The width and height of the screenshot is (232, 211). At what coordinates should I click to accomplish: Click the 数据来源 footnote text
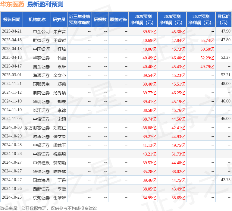click(49, 208)
